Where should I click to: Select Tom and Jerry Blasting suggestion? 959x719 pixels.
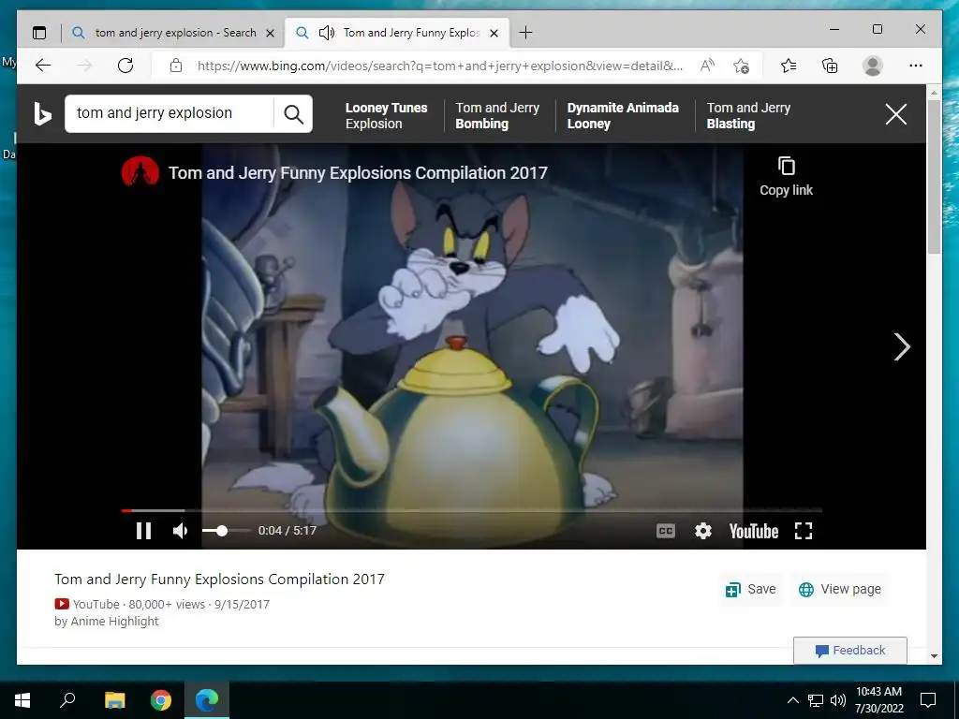click(748, 115)
